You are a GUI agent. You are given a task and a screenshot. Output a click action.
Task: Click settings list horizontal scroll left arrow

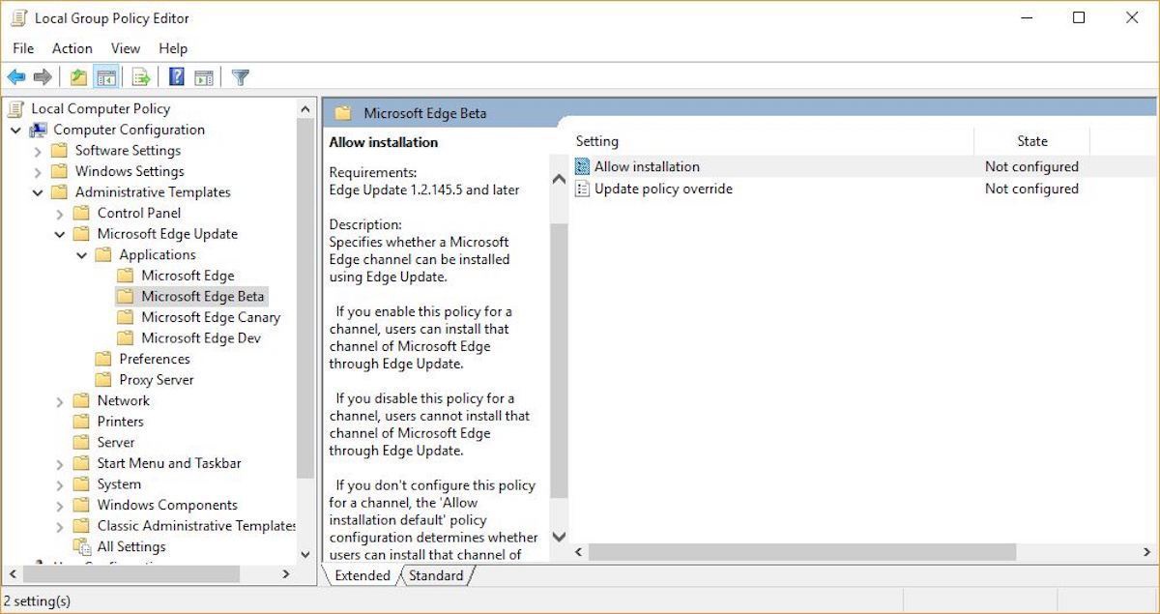point(580,552)
